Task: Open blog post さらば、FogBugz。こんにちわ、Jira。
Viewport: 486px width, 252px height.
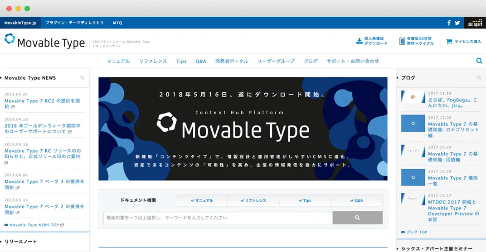Action: click(x=453, y=103)
